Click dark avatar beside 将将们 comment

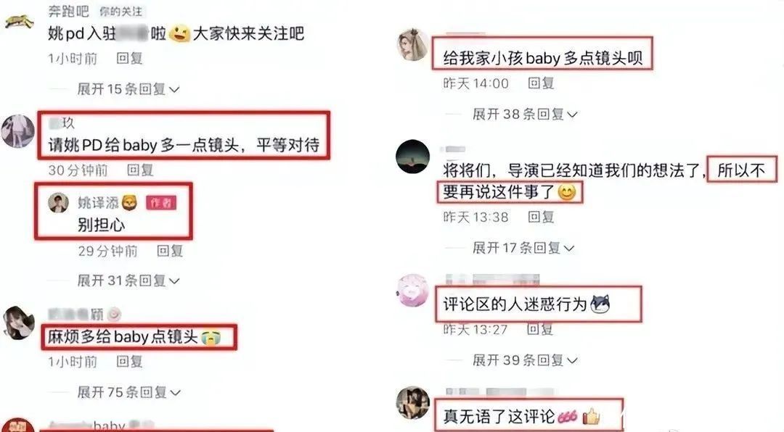[412, 157]
